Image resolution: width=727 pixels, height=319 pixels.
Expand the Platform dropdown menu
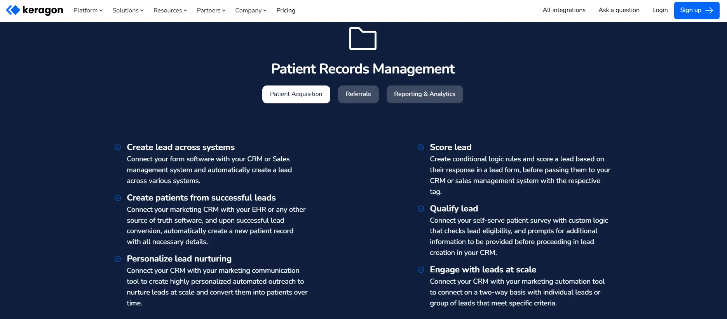coord(88,10)
